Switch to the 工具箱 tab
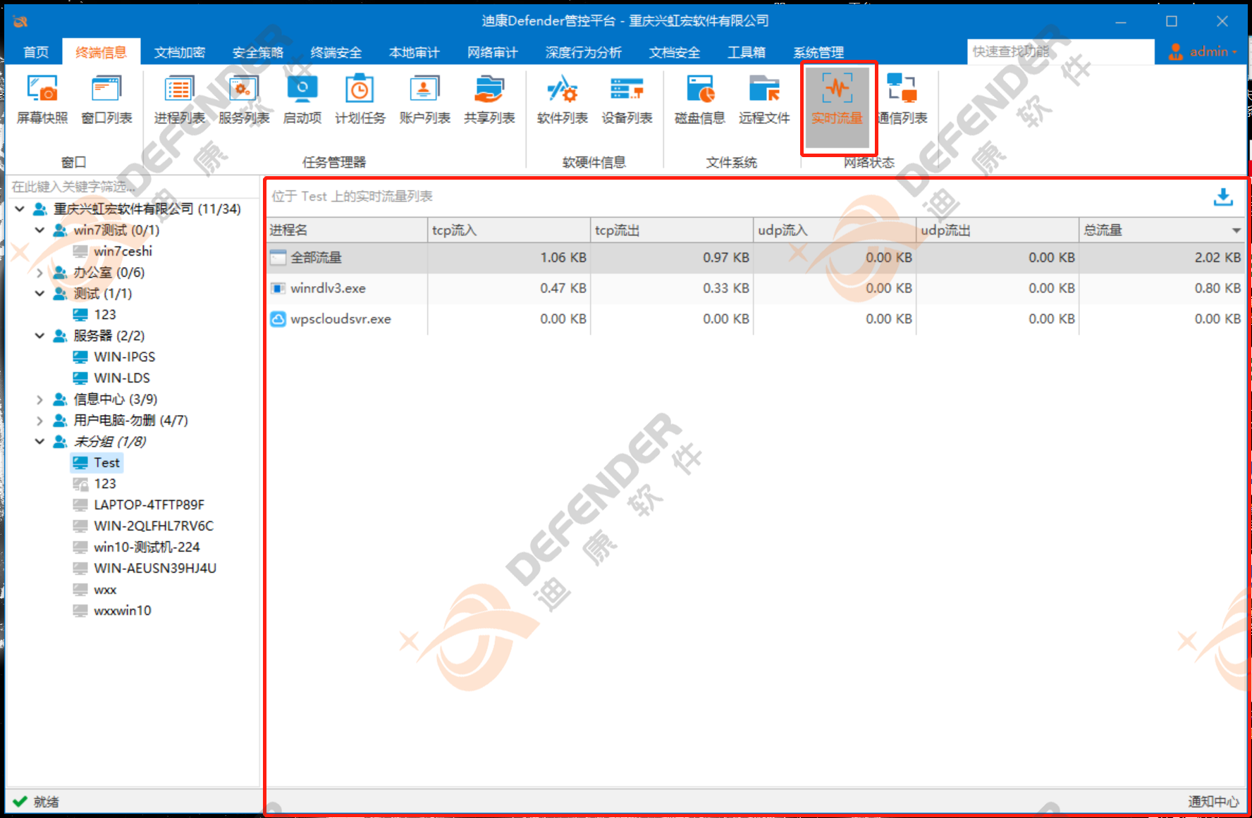Image resolution: width=1252 pixels, height=818 pixels. pyautogui.click(x=747, y=52)
